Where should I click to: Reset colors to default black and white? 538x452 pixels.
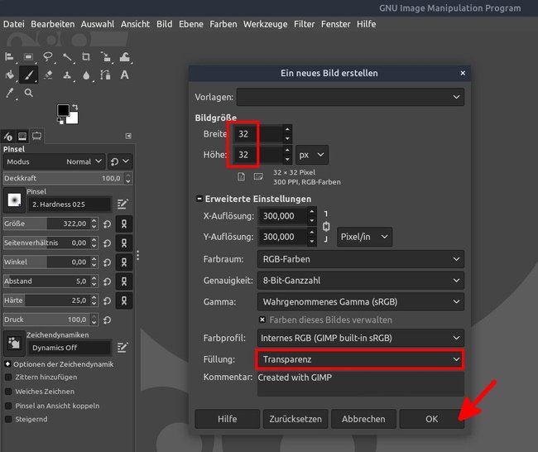point(60,121)
